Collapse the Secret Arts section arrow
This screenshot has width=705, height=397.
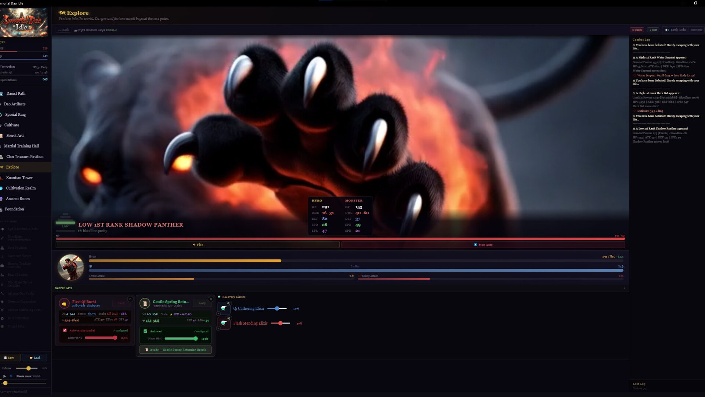click(624, 288)
